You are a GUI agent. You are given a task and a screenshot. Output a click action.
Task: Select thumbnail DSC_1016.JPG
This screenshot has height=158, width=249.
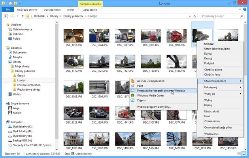[74, 38]
